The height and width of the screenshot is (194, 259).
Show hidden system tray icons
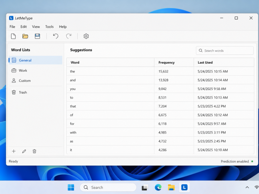coord(247,188)
